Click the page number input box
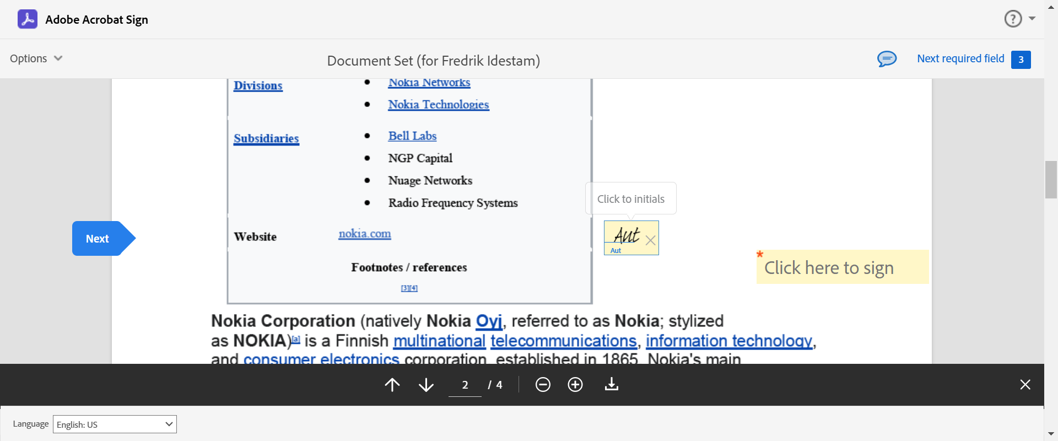1058x441 pixels. pos(465,385)
